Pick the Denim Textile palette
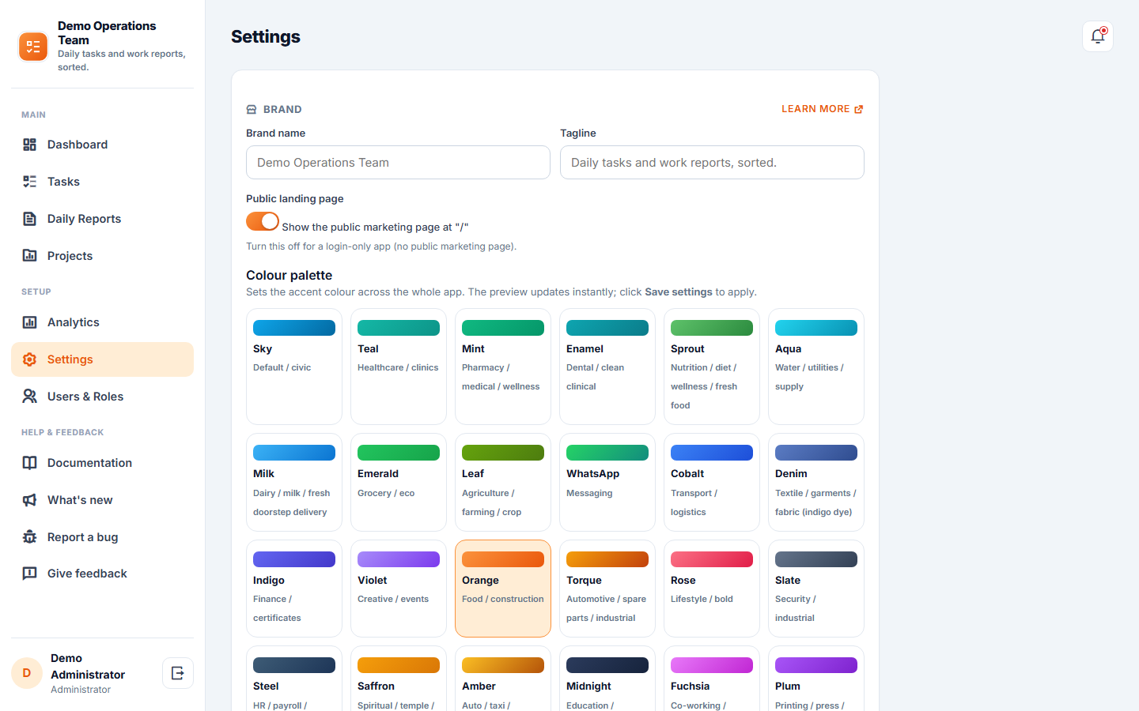The height and width of the screenshot is (711, 1139). coord(816,483)
